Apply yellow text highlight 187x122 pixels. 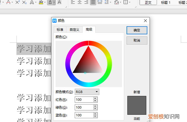pos(41,2)
